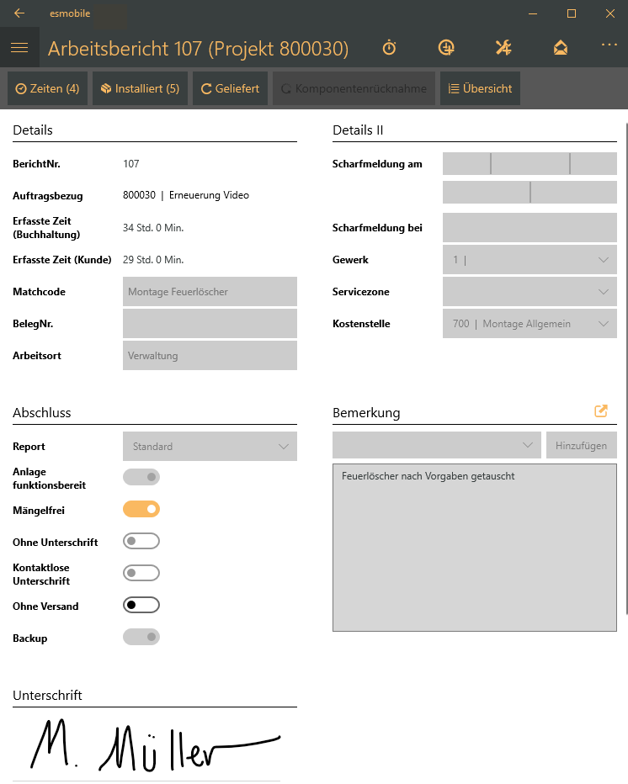
Task: Click the back arrow in title bar
Action: [19, 13]
